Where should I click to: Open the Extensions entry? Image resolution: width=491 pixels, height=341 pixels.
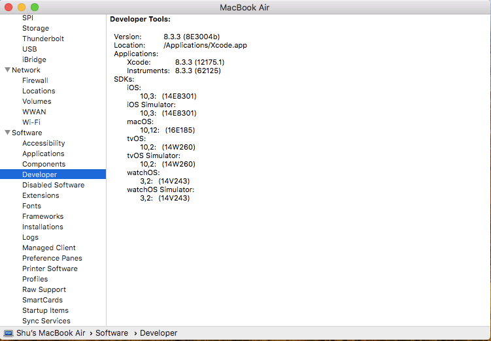coord(41,195)
